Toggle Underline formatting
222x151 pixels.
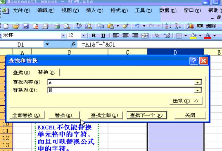click(x=103, y=35)
